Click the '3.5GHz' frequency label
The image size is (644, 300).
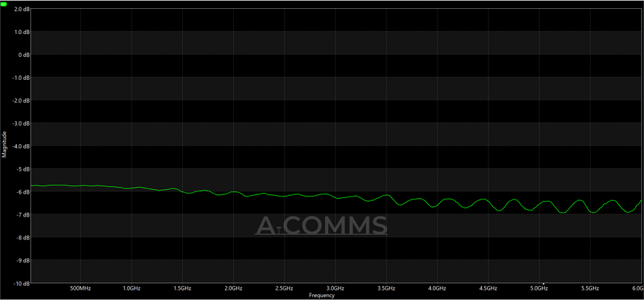386,288
